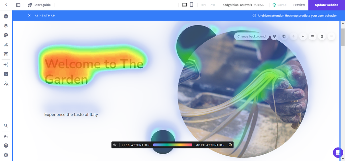Screen dimensions: 345x161
Task: Open the analytics chart icon
Action: (x=6, y=74)
